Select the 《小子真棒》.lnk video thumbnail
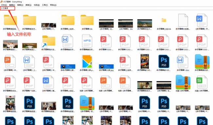Image resolution: width=213 pixels, height=125 pixels. pos(126,23)
